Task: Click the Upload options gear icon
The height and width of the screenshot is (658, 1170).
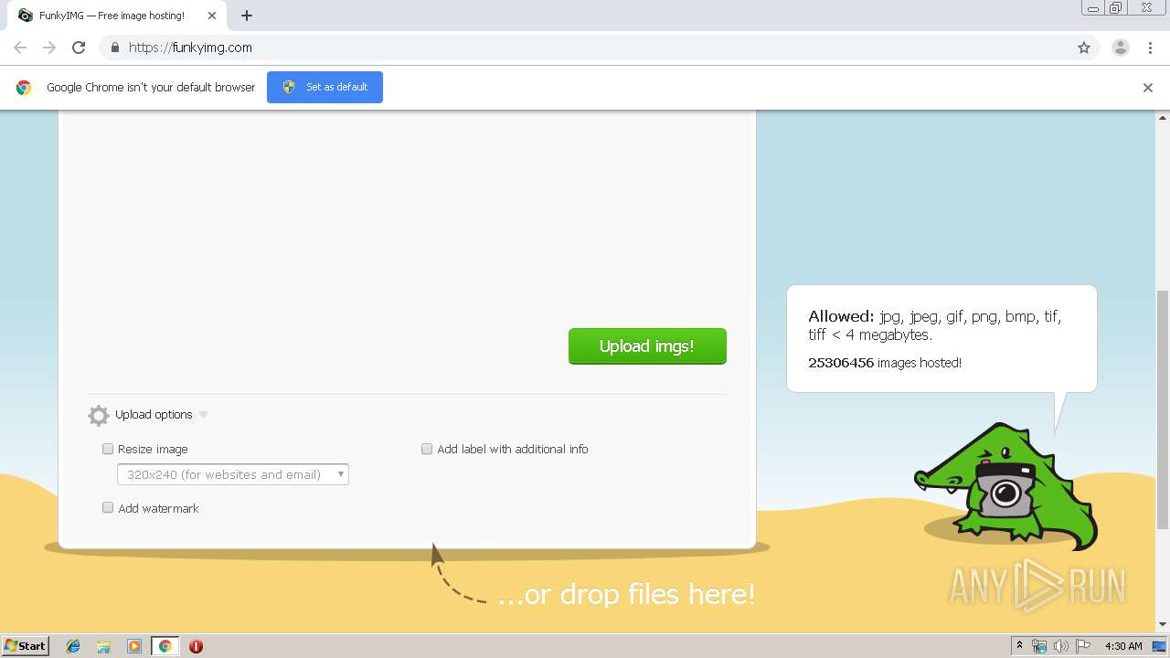Action: click(99, 416)
